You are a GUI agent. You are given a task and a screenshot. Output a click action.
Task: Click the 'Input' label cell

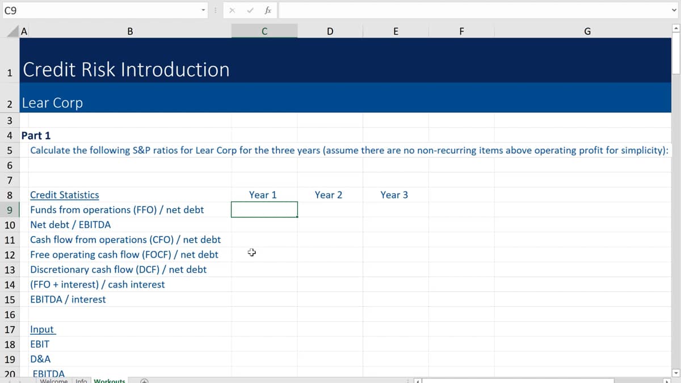tap(42, 330)
